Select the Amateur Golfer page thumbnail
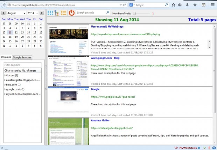The image size is (217, 150). click(69, 132)
